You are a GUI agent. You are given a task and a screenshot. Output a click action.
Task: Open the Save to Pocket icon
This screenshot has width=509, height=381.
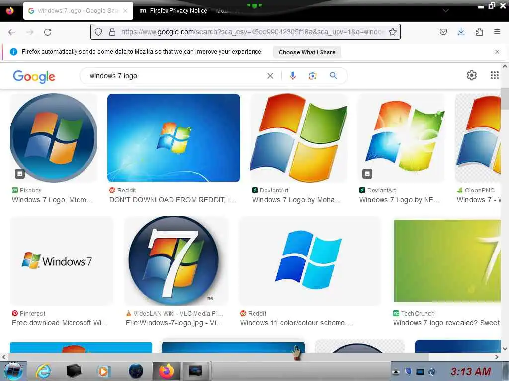pos(443,32)
